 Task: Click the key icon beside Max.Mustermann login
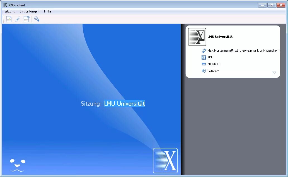204,51
